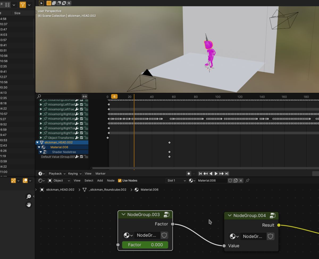The image size is (319, 259).
Task: Uncheck mute checkbox for mixamorig:RightFoo
Action: [x=82, y=123]
